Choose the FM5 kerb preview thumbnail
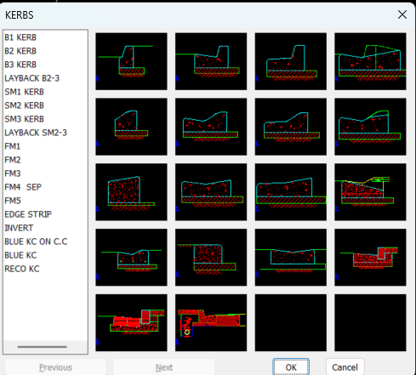This screenshot has width=416, height=375. 131,258
